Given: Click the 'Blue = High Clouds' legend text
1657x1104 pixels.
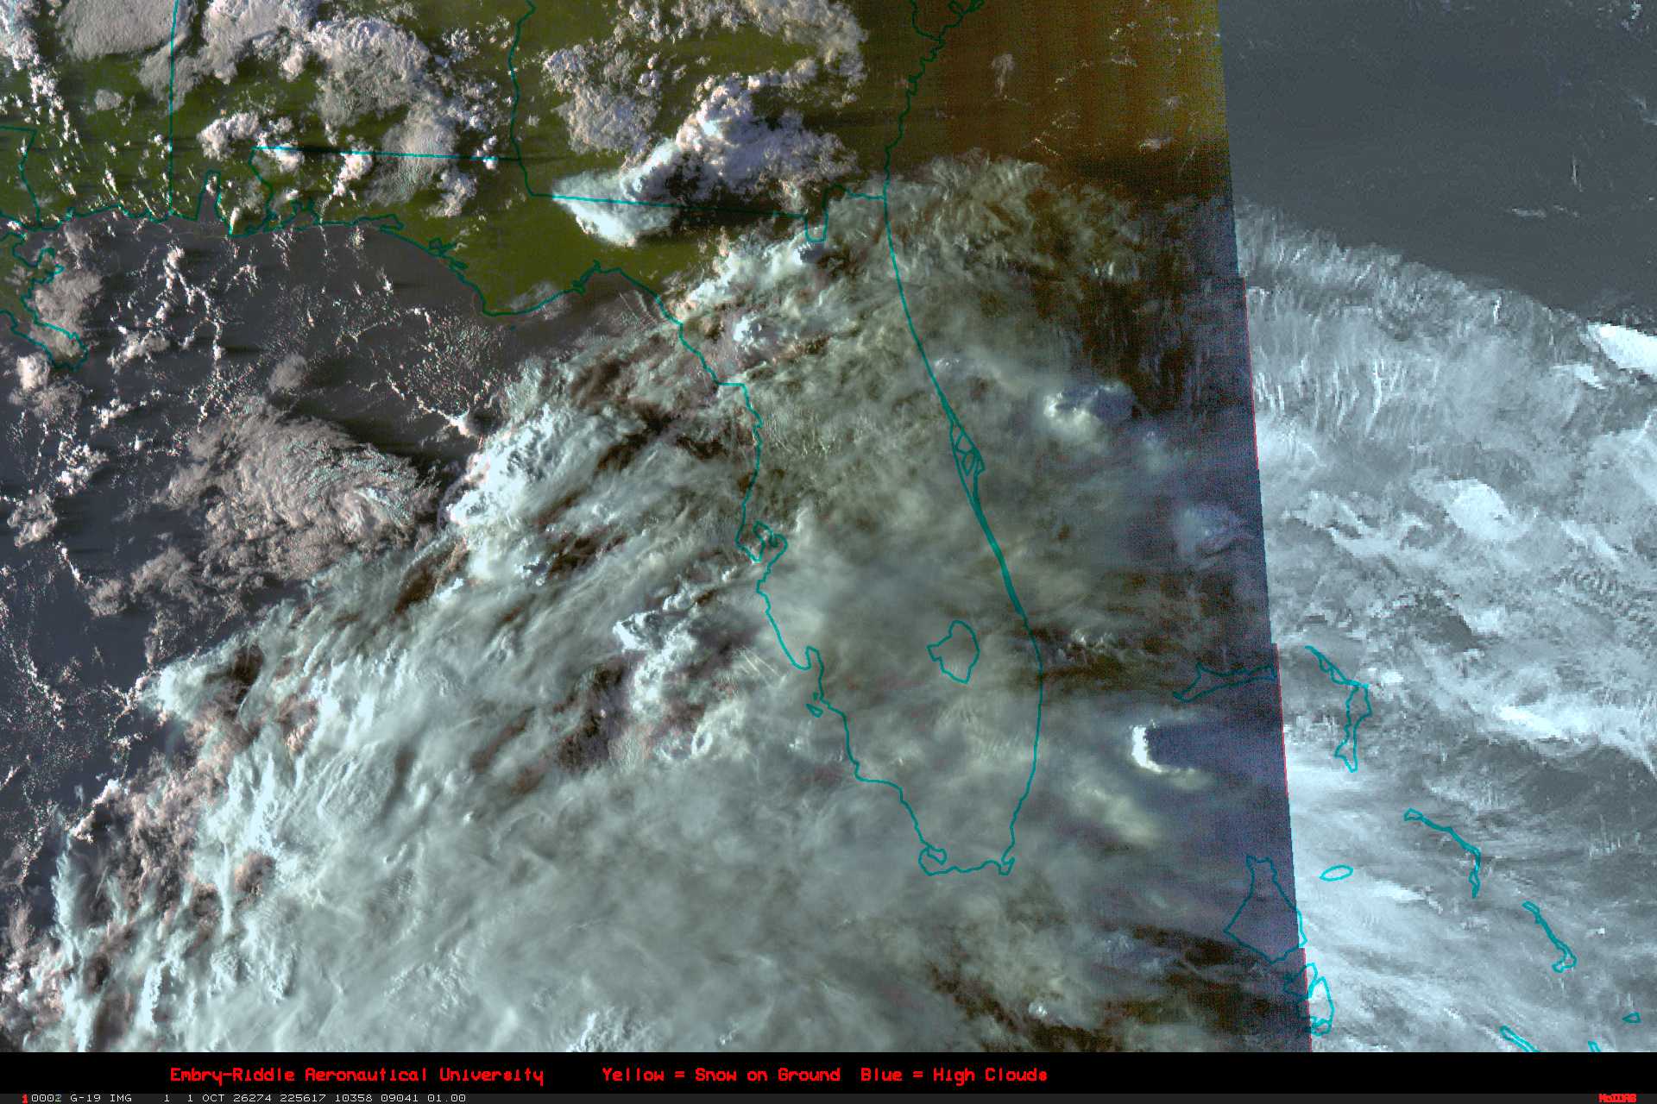Looking at the screenshot, I should tap(954, 1075).
